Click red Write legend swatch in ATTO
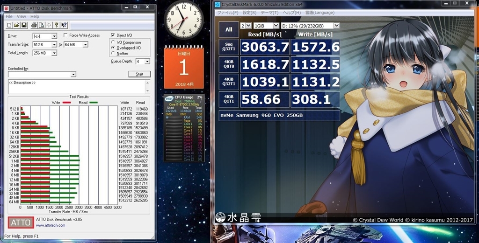 point(66,103)
